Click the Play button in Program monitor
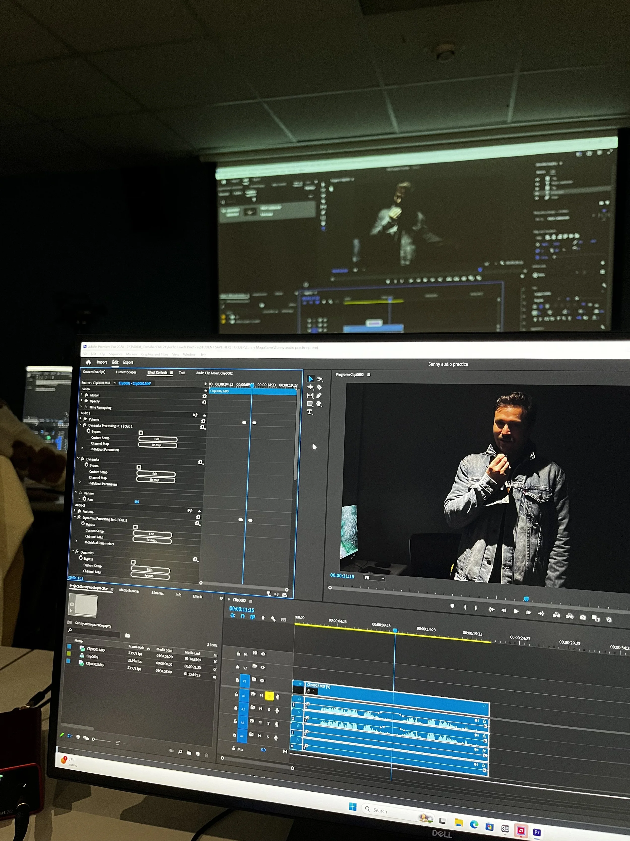Viewport: 630px width, 841px height. (516, 611)
